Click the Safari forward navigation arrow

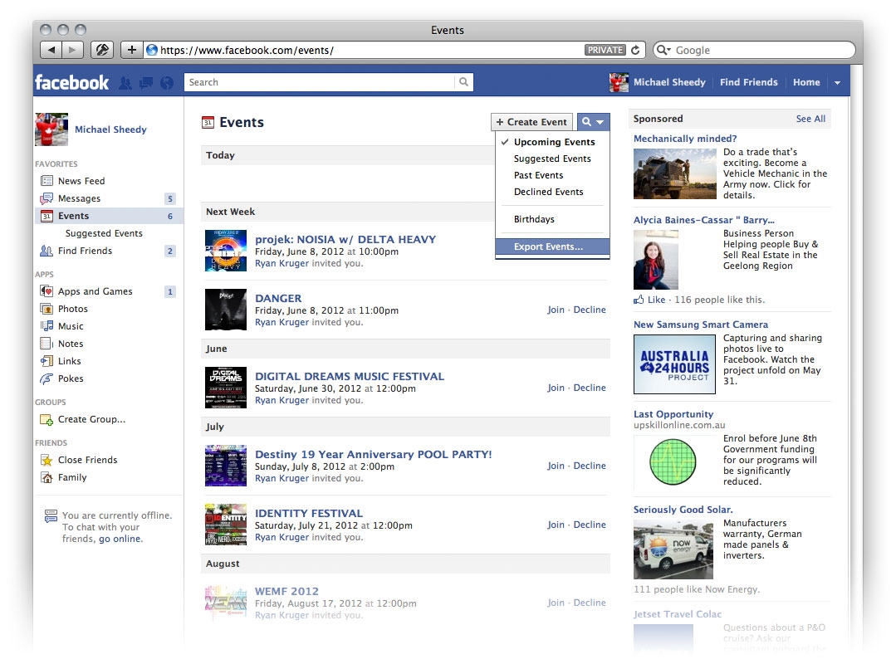[x=72, y=50]
